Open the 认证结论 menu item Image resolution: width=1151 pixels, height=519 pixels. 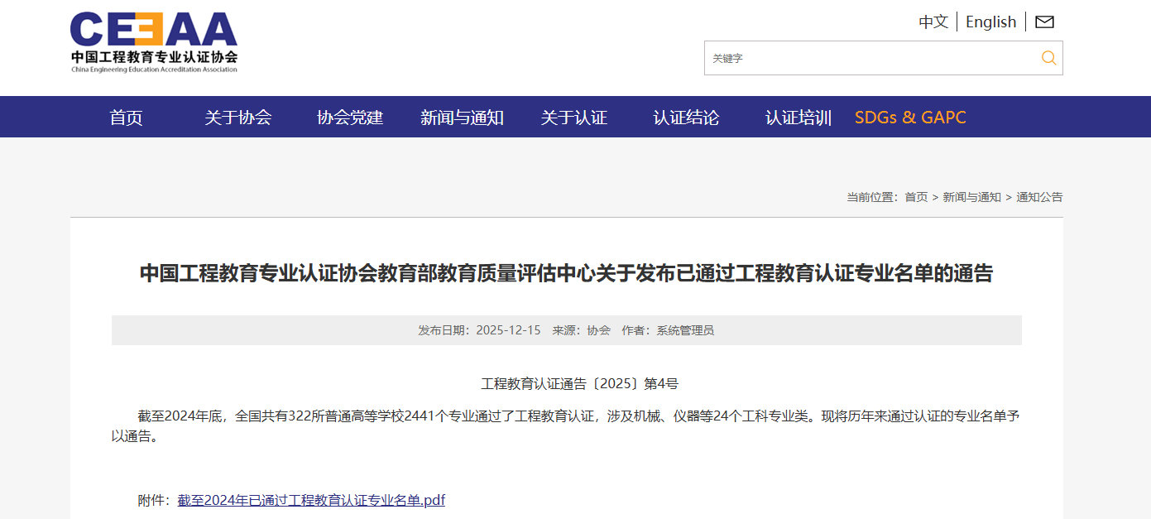686,118
